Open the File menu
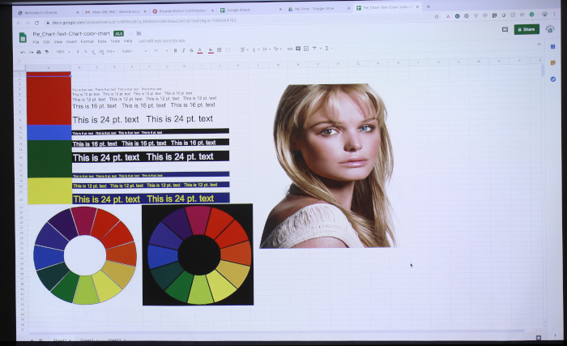 click(36, 42)
